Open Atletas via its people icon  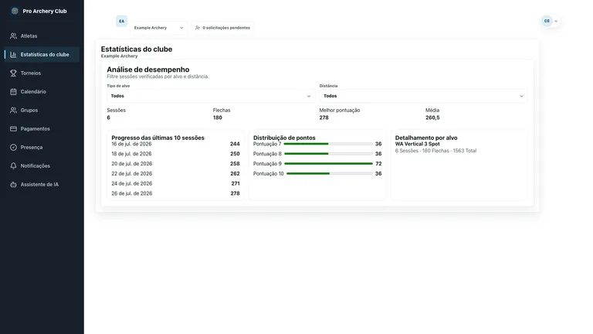(x=13, y=36)
